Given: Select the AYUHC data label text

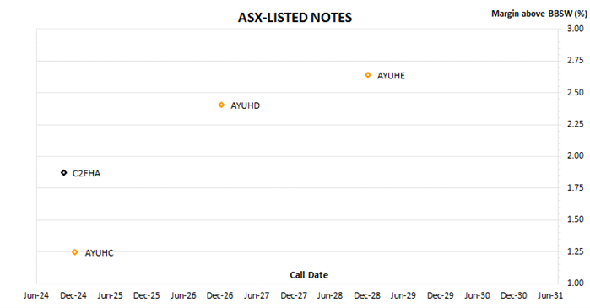Looking at the screenshot, I should 99,253.
